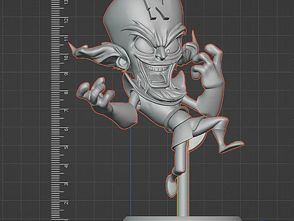Click ruler mark labeled 10
Image resolution: width=294 pixels, height=221 pixels.
click(x=66, y=58)
